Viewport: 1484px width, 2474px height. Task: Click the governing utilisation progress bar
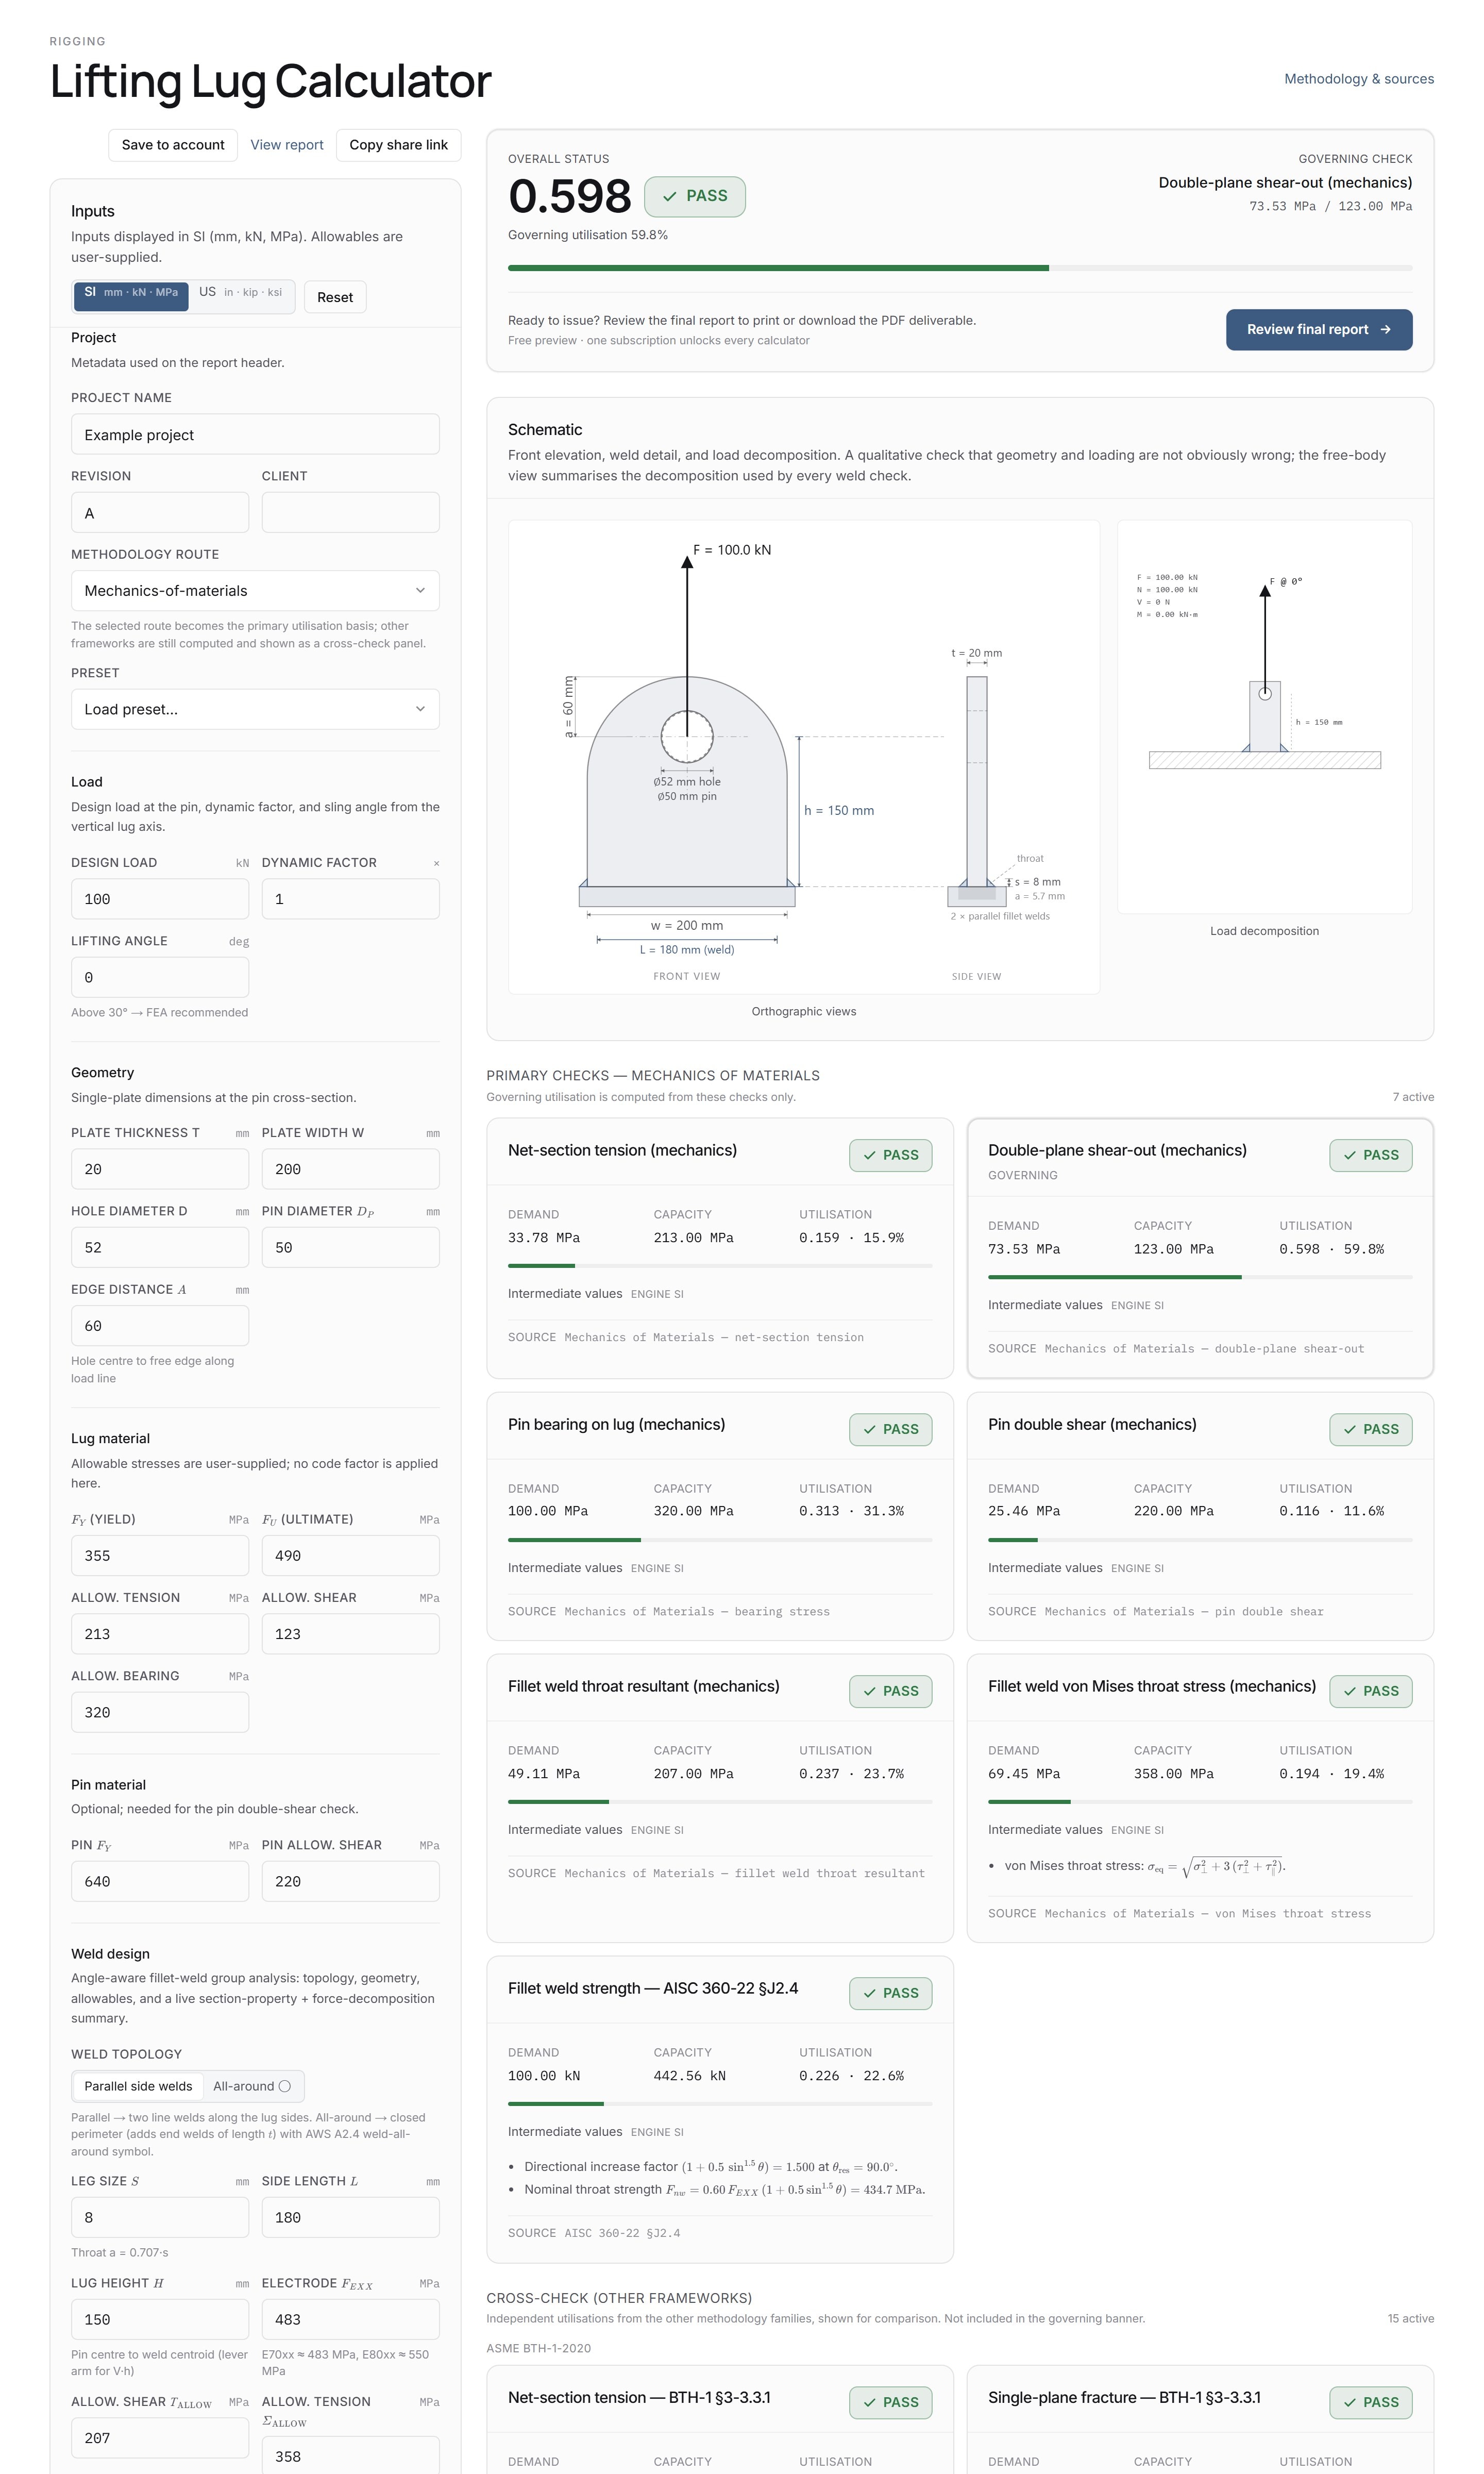[x=960, y=268]
